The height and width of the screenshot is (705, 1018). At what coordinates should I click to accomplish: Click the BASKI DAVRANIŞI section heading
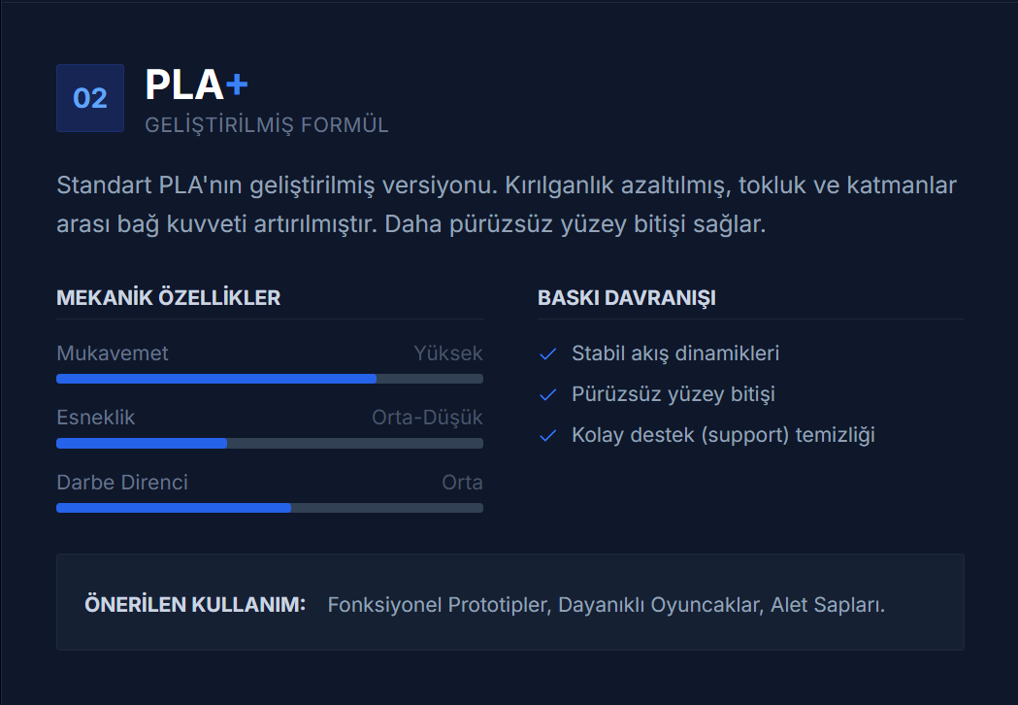pyautogui.click(x=627, y=298)
